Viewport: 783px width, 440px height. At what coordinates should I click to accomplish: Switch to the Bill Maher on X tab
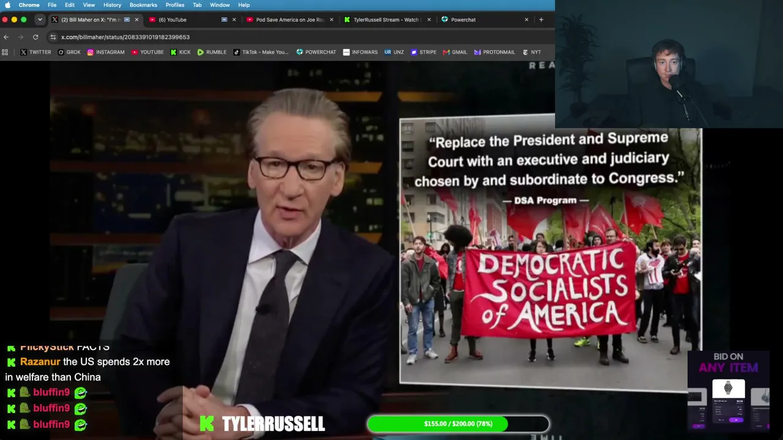coord(95,20)
